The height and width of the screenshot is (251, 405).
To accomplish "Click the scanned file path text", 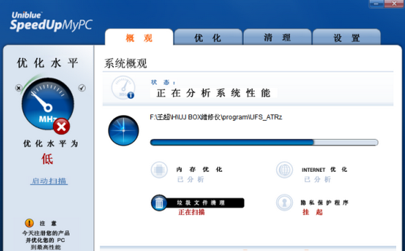I will click(216, 117).
